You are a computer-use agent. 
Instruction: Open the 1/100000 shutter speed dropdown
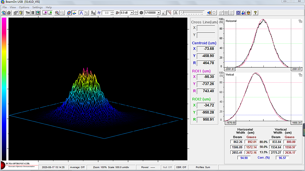[159, 13]
